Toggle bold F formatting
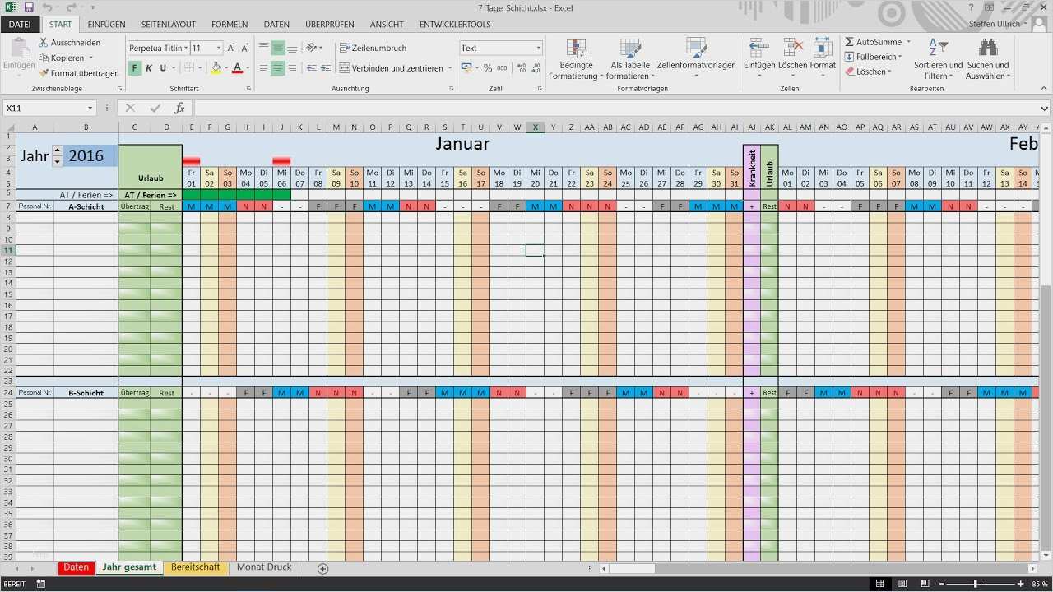This screenshot has width=1053, height=592. [x=135, y=68]
